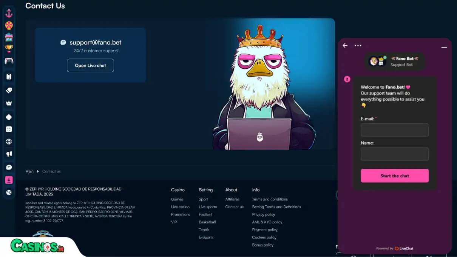Click the crown icon in the sidebar
457x257 pixels.
(x=9, y=103)
